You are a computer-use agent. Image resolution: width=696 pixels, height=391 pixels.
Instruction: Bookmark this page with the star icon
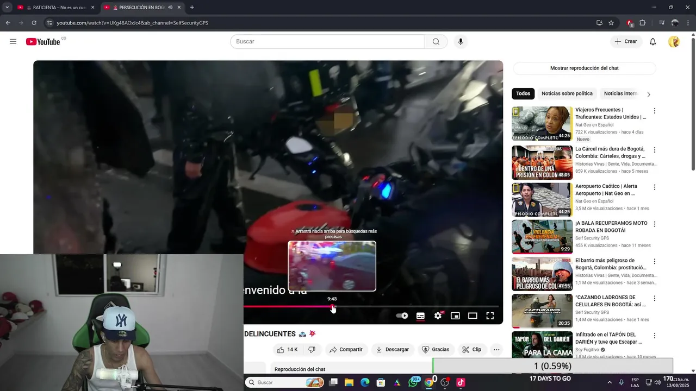pos(611,23)
